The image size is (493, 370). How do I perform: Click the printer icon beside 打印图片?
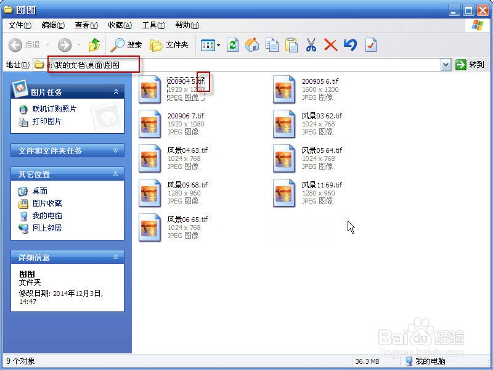(x=23, y=121)
